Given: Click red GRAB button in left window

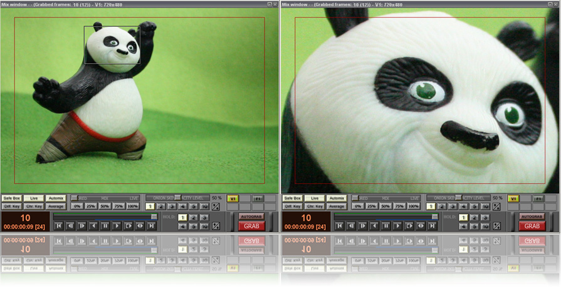Looking at the screenshot, I should click(251, 226).
